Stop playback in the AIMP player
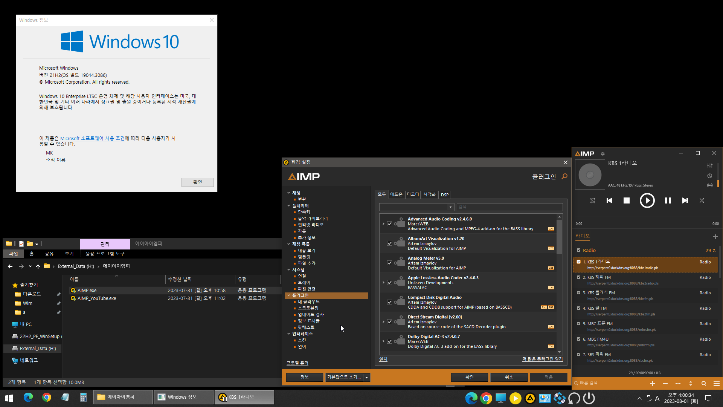The width and height of the screenshot is (723, 407). click(x=627, y=200)
